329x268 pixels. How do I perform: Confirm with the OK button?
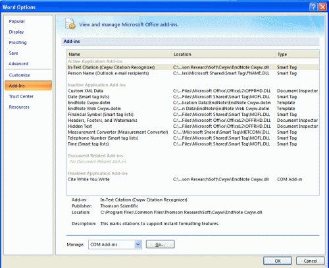(278, 261)
